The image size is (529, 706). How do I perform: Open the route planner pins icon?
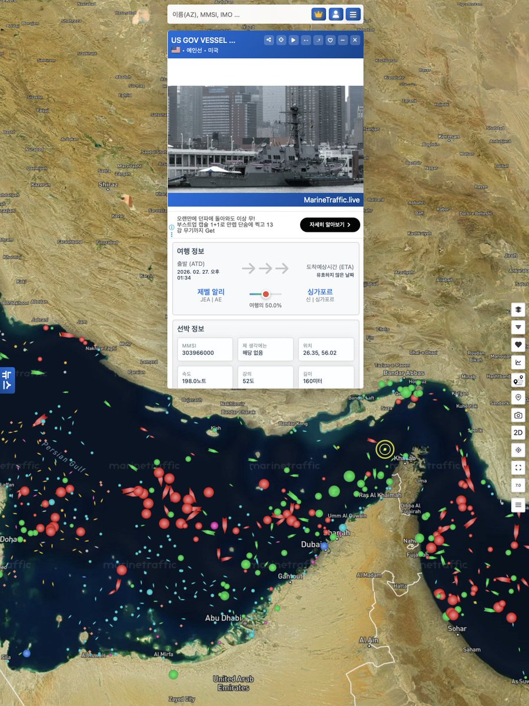click(x=518, y=380)
